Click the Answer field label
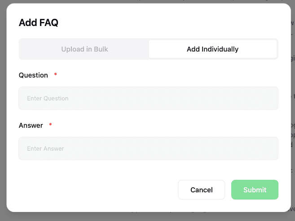 coord(31,126)
